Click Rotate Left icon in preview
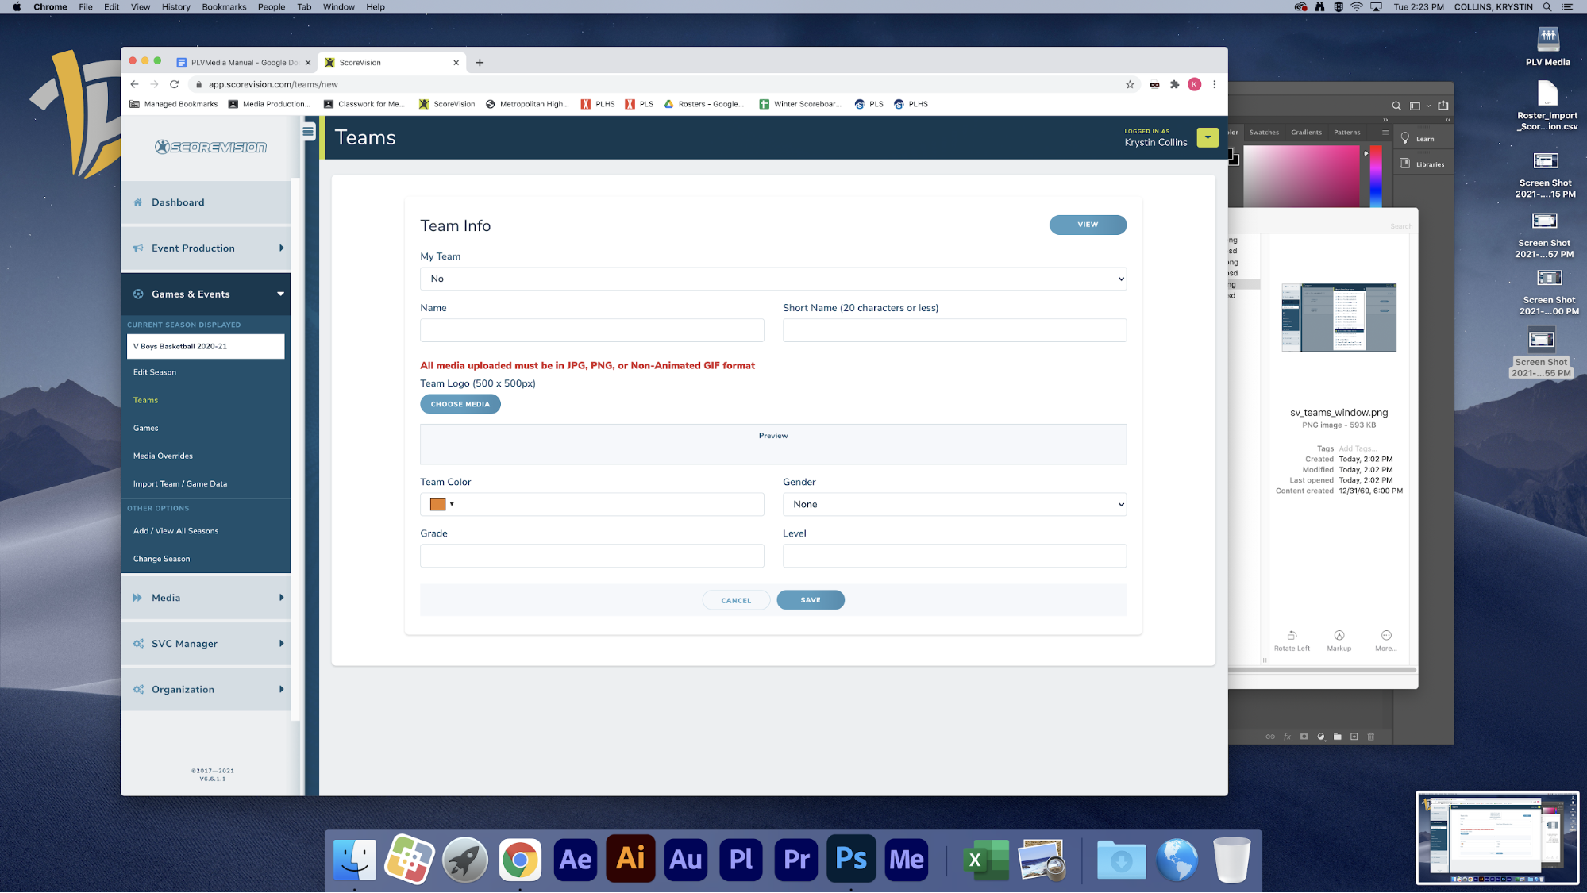The image size is (1587, 893). click(1292, 636)
